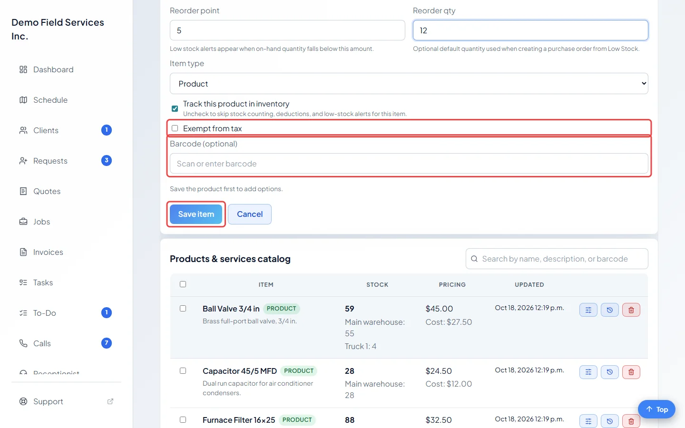The height and width of the screenshot is (428, 685).
Task: Delete the Capacitor 45/5 MFD item
Action: pos(631,372)
